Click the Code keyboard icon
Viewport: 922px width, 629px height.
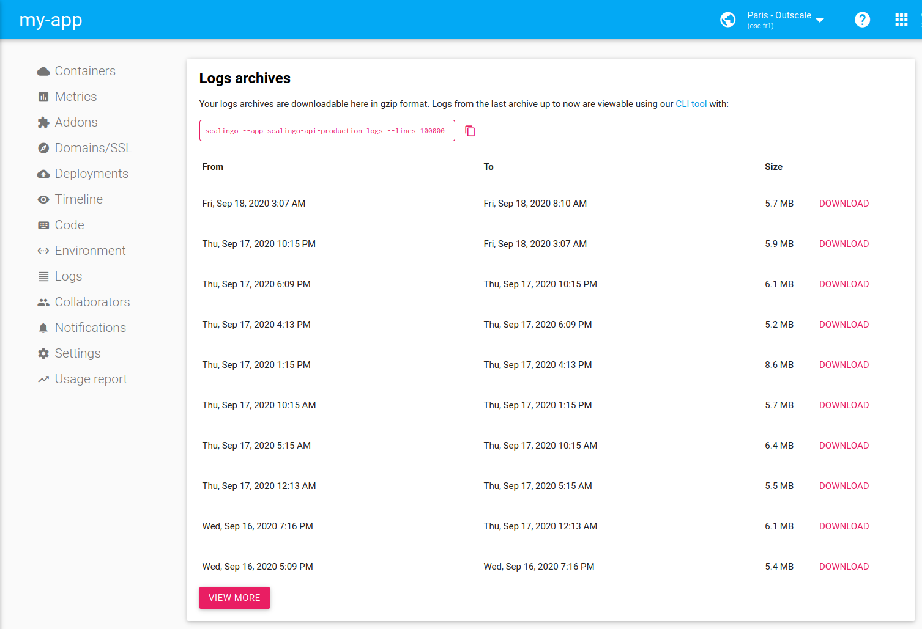[x=43, y=226]
